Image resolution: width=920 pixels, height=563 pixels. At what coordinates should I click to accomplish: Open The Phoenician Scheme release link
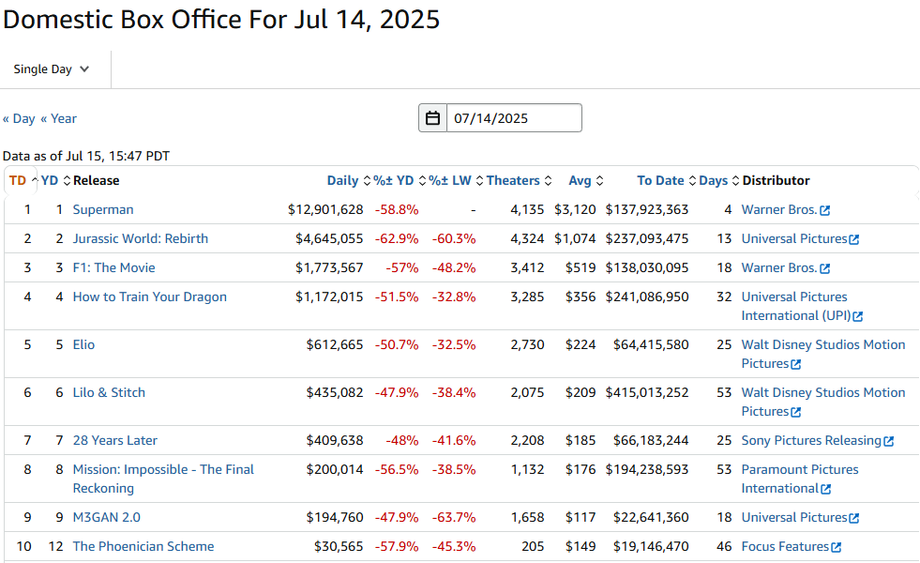click(x=143, y=546)
